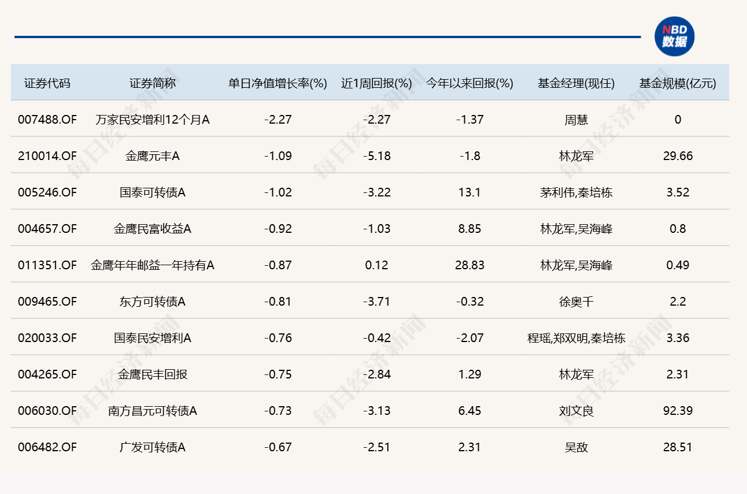The height and width of the screenshot is (494, 747).
Task: Click daily growth value -0.76
Action: [278, 338]
